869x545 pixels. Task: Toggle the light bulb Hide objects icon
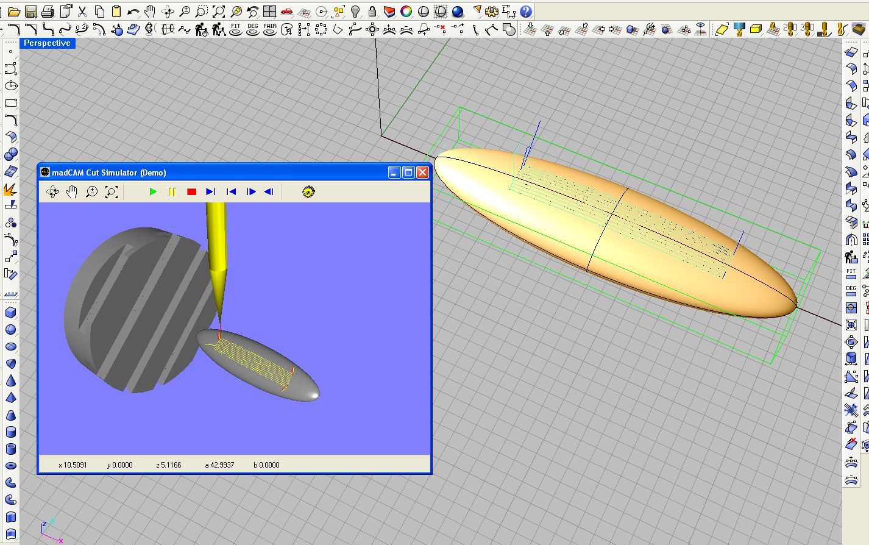[x=355, y=12]
